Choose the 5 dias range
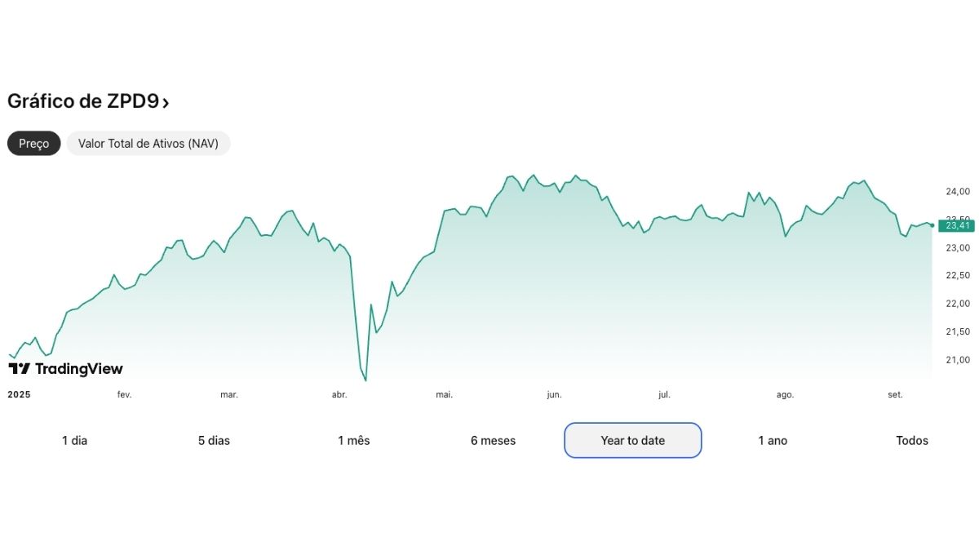This screenshot has height=551, width=979. click(x=214, y=441)
